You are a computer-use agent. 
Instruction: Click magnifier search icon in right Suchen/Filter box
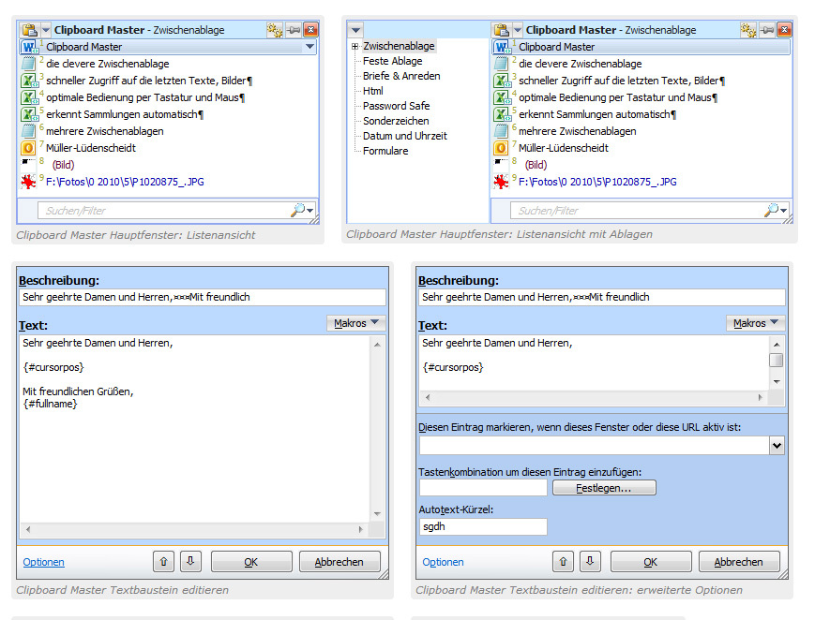[x=771, y=210]
